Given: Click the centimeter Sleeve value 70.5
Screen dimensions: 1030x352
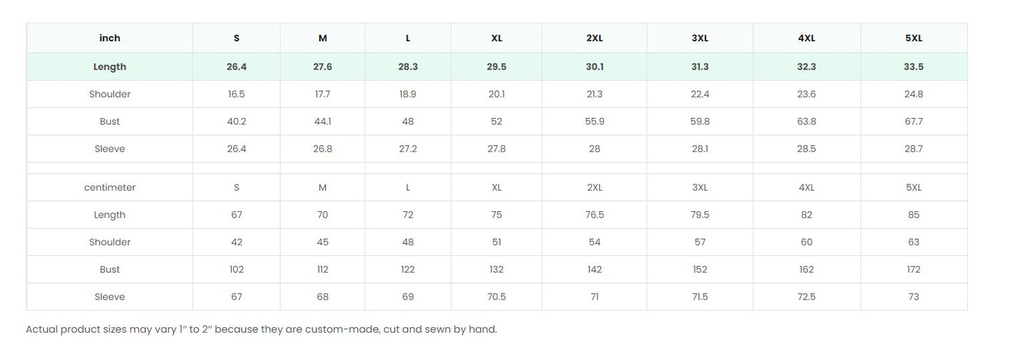Looking at the screenshot, I should (496, 297).
